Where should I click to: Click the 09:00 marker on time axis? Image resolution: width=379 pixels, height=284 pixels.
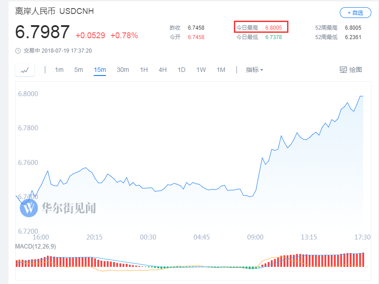coord(255,237)
